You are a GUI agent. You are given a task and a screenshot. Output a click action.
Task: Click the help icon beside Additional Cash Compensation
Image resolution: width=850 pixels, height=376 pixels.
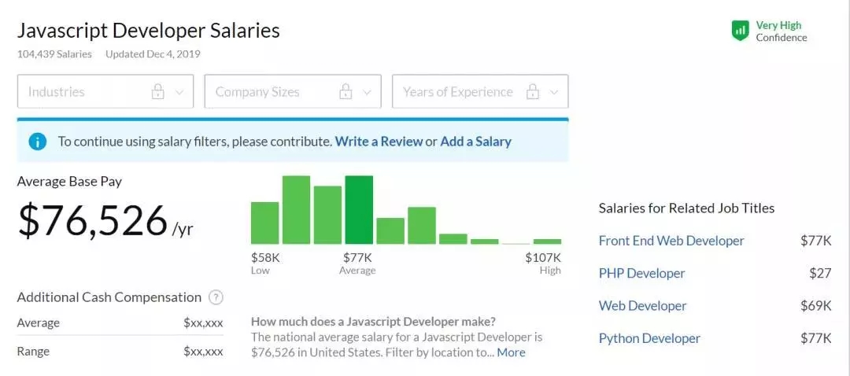216,297
